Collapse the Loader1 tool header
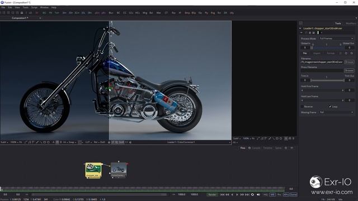This screenshot has width=358, height=201. tap(300, 28)
